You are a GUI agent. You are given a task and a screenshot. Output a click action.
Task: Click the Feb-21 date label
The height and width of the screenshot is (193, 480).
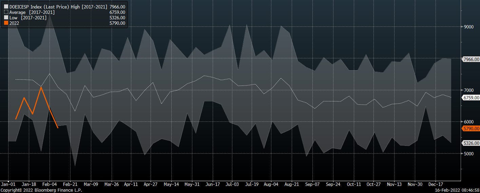(x=70, y=185)
